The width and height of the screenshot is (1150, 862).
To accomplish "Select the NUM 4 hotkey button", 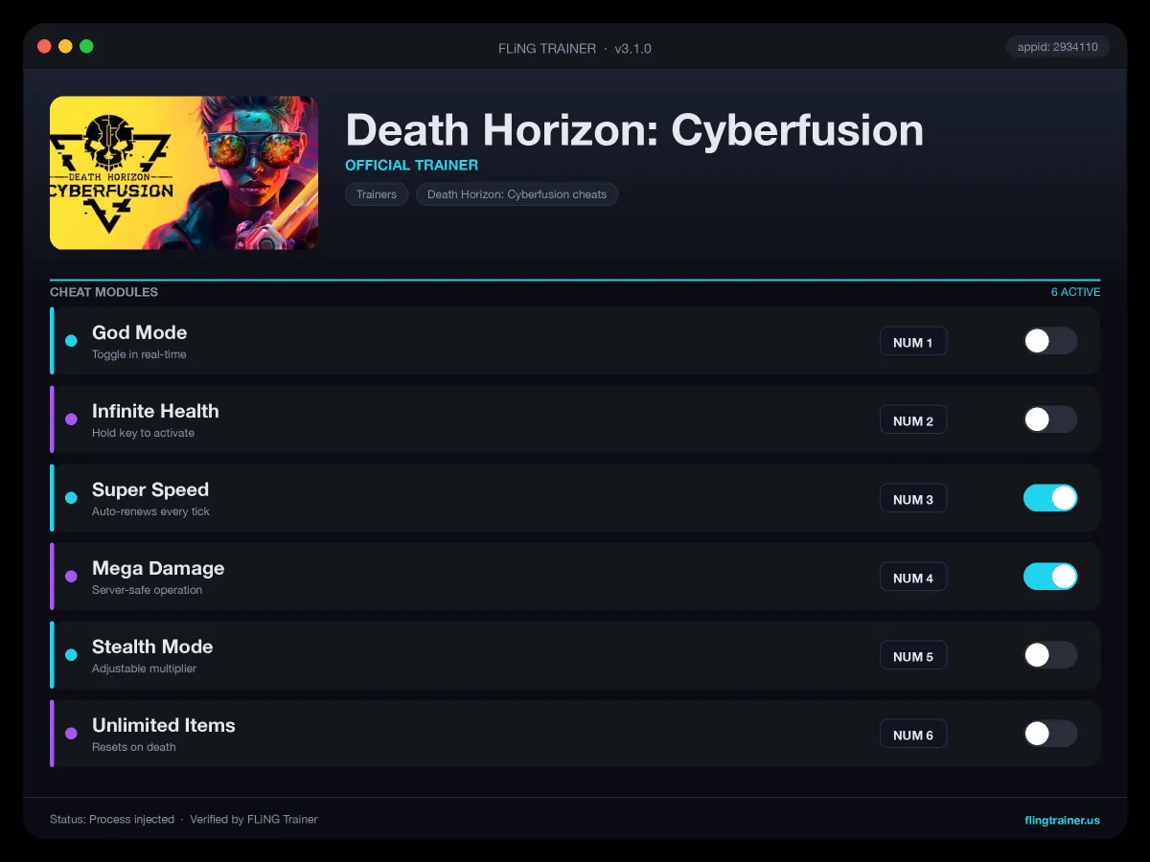I will (913, 578).
